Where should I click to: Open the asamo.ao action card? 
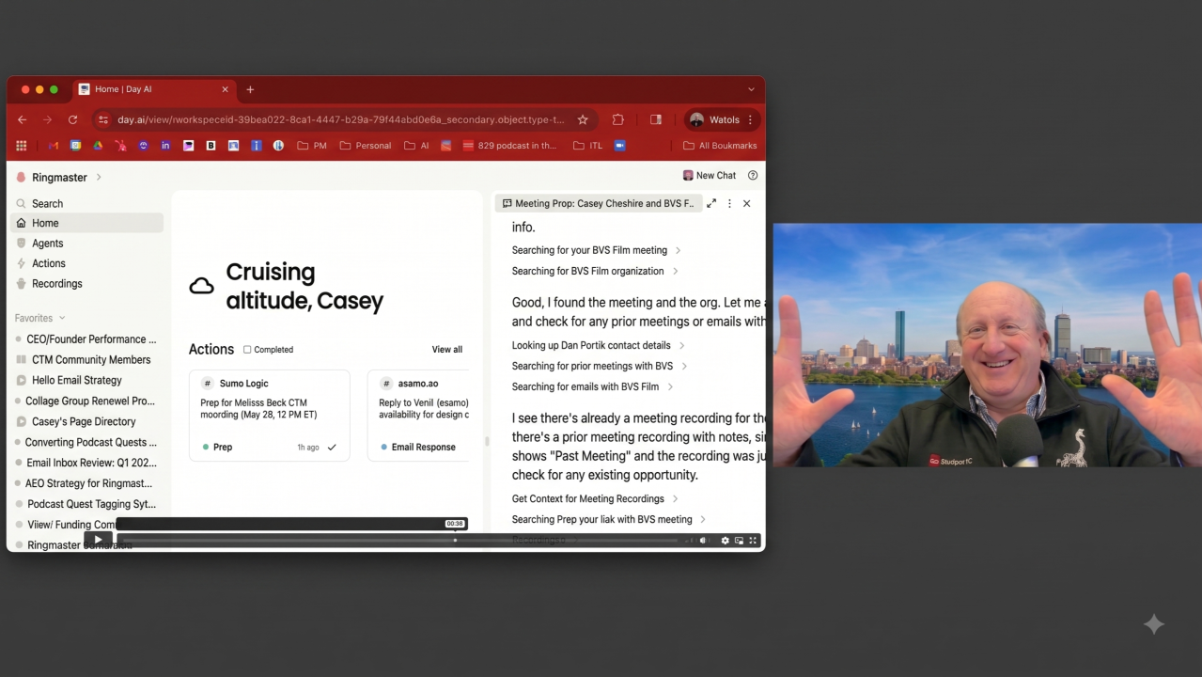418,415
